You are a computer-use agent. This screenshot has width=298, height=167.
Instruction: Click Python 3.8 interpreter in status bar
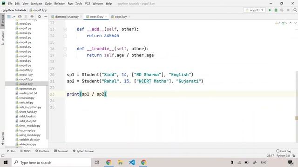pos(283,156)
